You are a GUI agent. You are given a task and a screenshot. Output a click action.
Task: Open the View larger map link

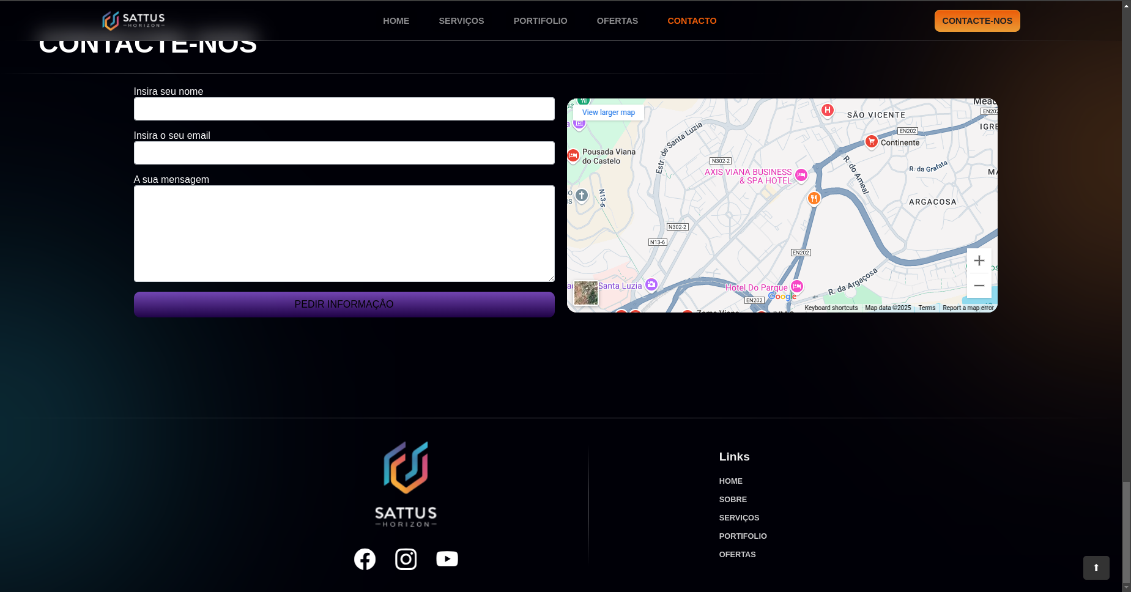click(609, 113)
